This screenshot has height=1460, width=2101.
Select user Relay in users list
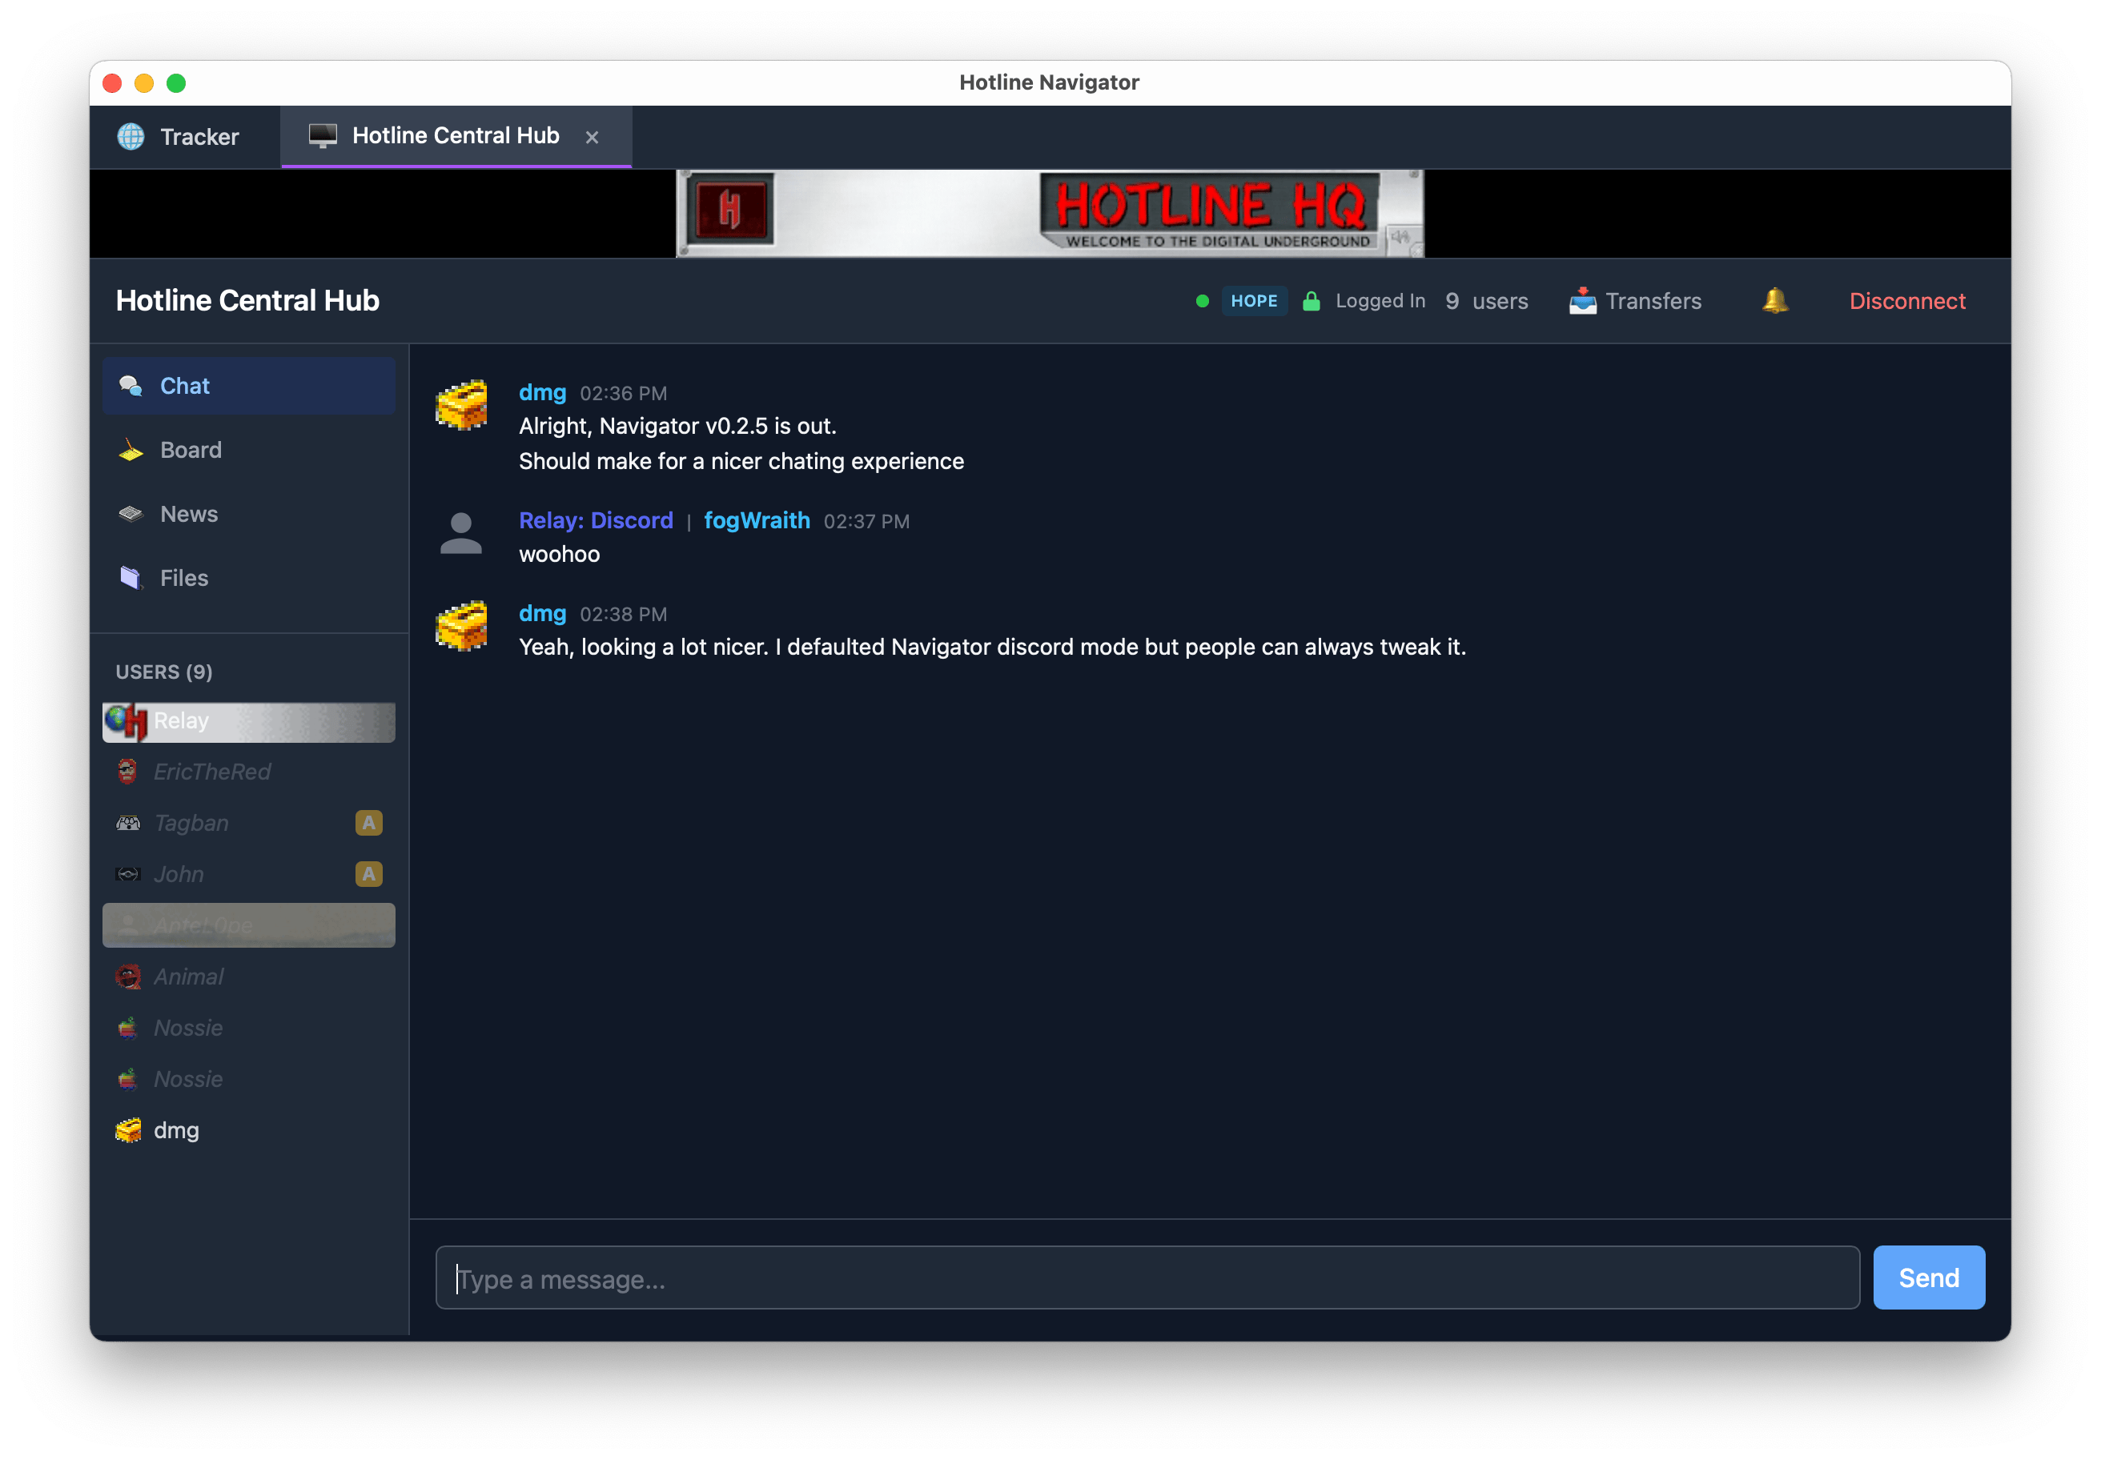point(249,722)
